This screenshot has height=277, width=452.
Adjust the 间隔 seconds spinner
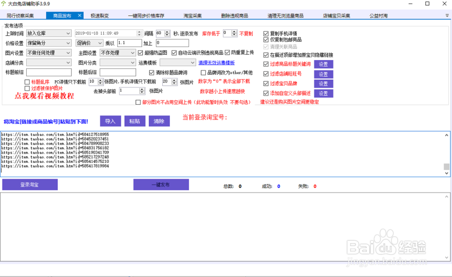(167, 33)
